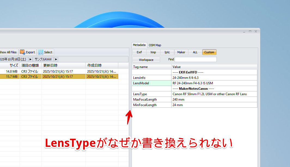The width and height of the screenshot is (290, 167).
Task: Click the Show All Files button
Action: (8, 52)
